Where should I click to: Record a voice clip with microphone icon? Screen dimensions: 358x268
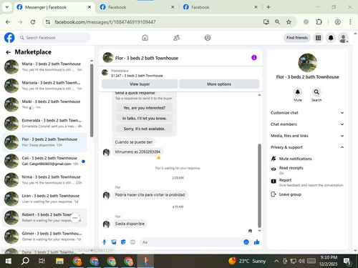point(105,242)
